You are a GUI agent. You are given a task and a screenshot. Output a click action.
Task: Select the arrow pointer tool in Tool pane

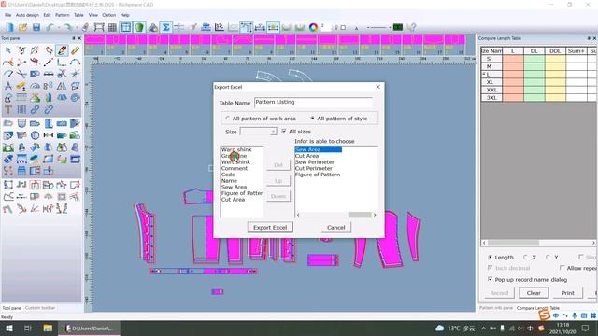(x=8, y=49)
